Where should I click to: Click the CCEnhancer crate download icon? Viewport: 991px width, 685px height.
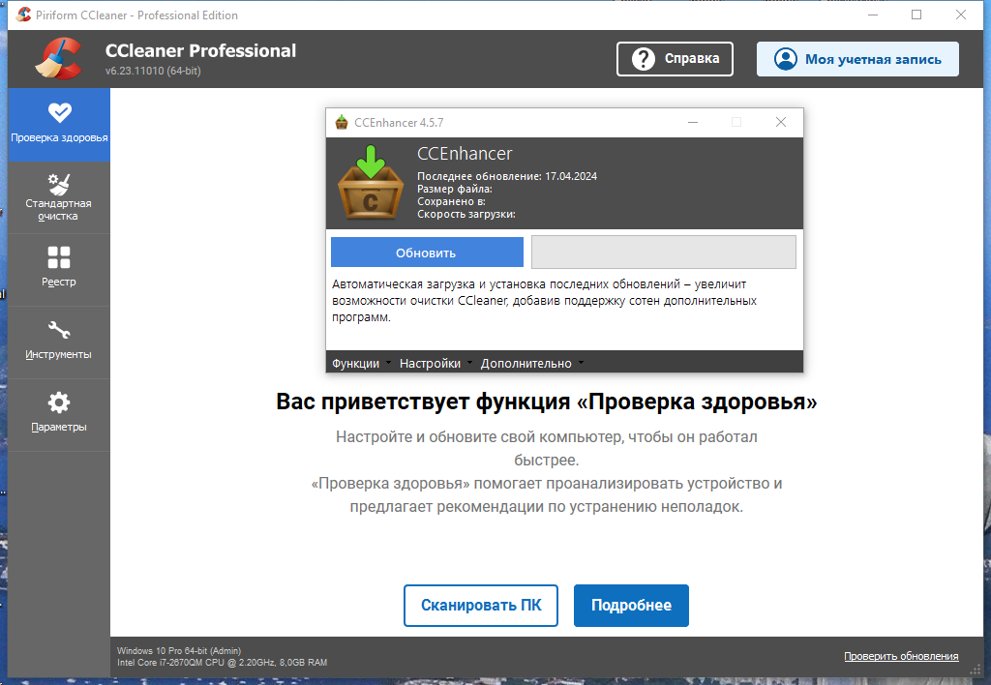[x=371, y=183]
